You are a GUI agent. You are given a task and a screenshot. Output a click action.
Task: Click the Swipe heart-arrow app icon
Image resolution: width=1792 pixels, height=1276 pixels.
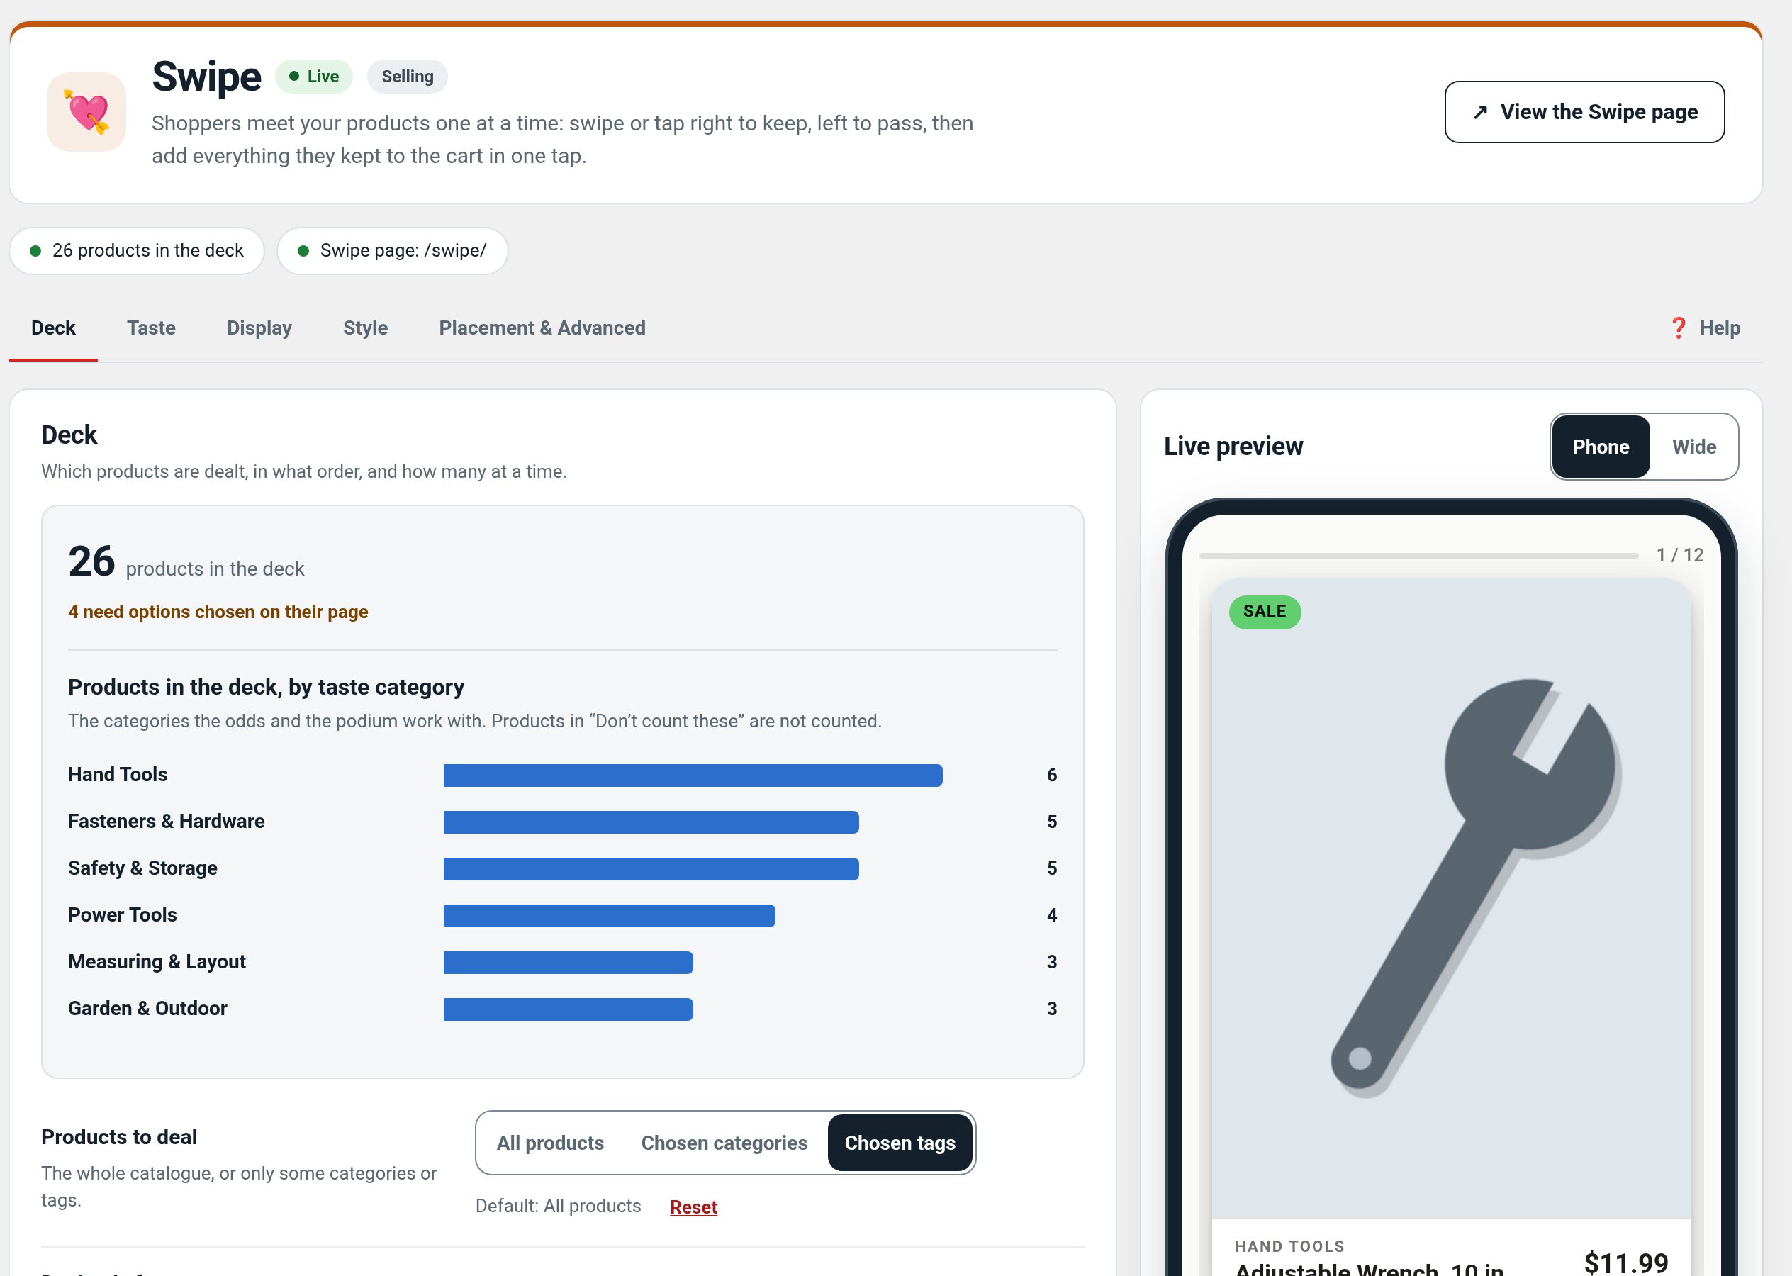[86, 112]
